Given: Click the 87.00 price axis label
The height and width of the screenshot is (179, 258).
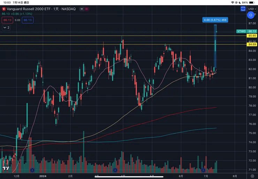Looking at the screenshot, I should [252, 23].
